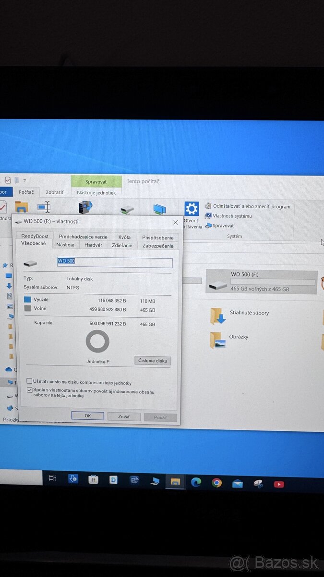This screenshot has width=324, height=577.
Task: Click the quick access star in sidebar
Action: pos(6,265)
